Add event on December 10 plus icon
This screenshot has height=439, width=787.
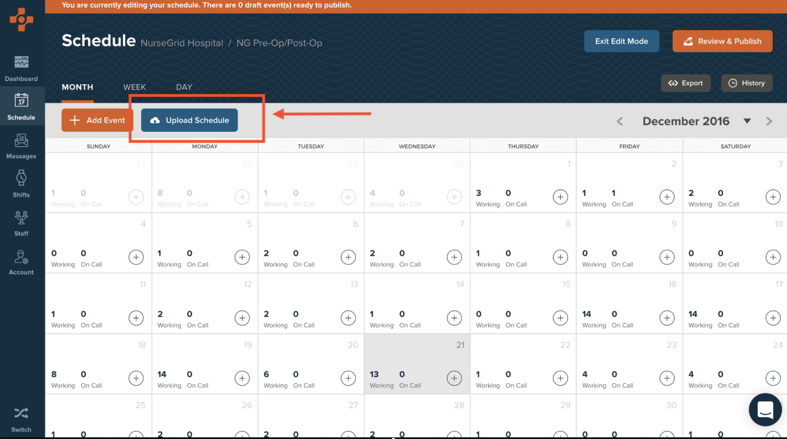[x=773, y=257]
